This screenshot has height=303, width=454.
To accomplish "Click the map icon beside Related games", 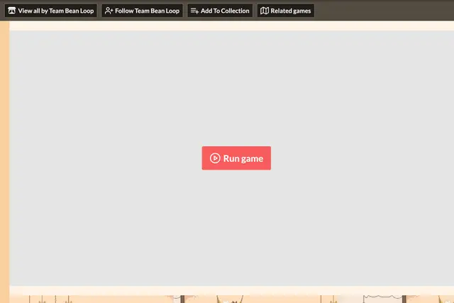I will click(x=265, y=11).
